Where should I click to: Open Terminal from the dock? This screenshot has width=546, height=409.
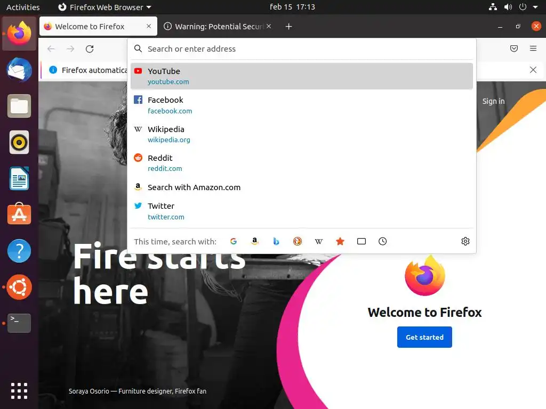coord(19,323)
